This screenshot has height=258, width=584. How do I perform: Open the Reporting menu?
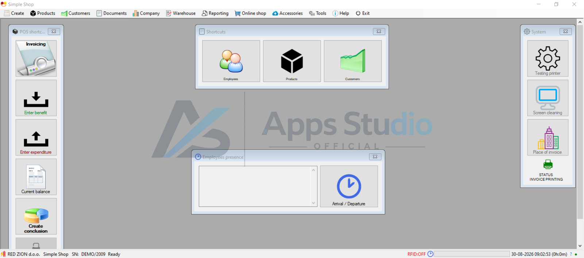coord(215,13)
